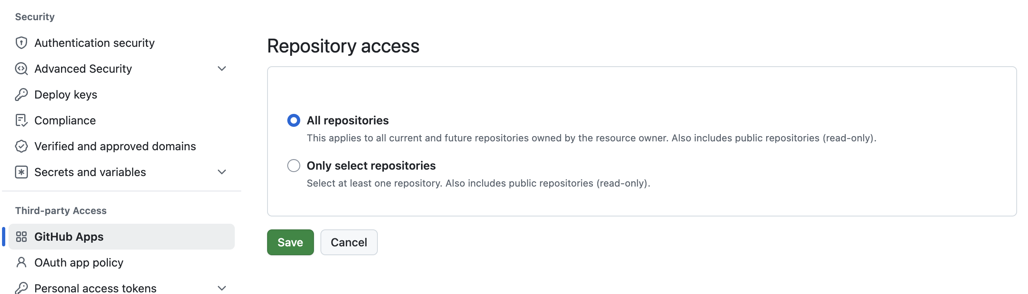This screenshot has height=294, width=1028.
Task: Click the OAuth app policy person icon
Action: [21, 262]
